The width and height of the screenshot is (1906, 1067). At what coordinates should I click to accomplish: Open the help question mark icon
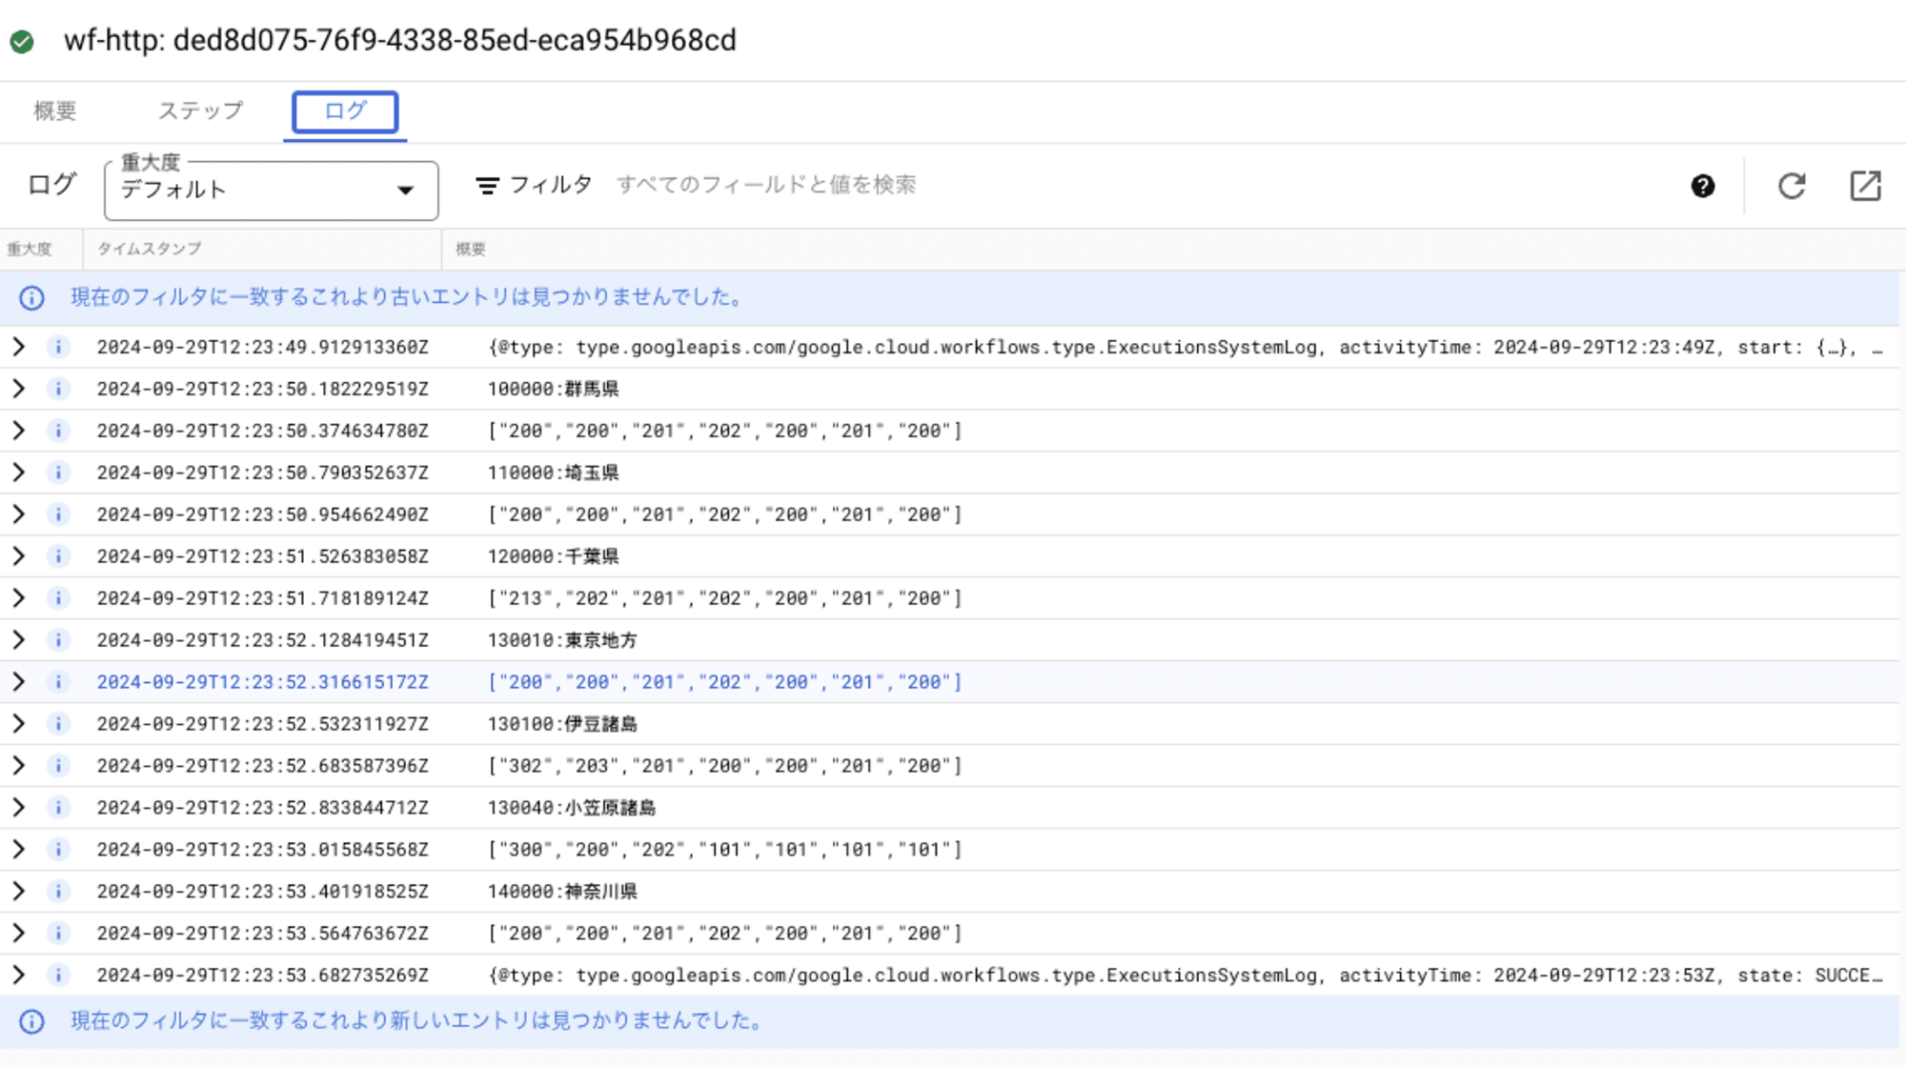pyautogui.click(x=1703, y=186)
